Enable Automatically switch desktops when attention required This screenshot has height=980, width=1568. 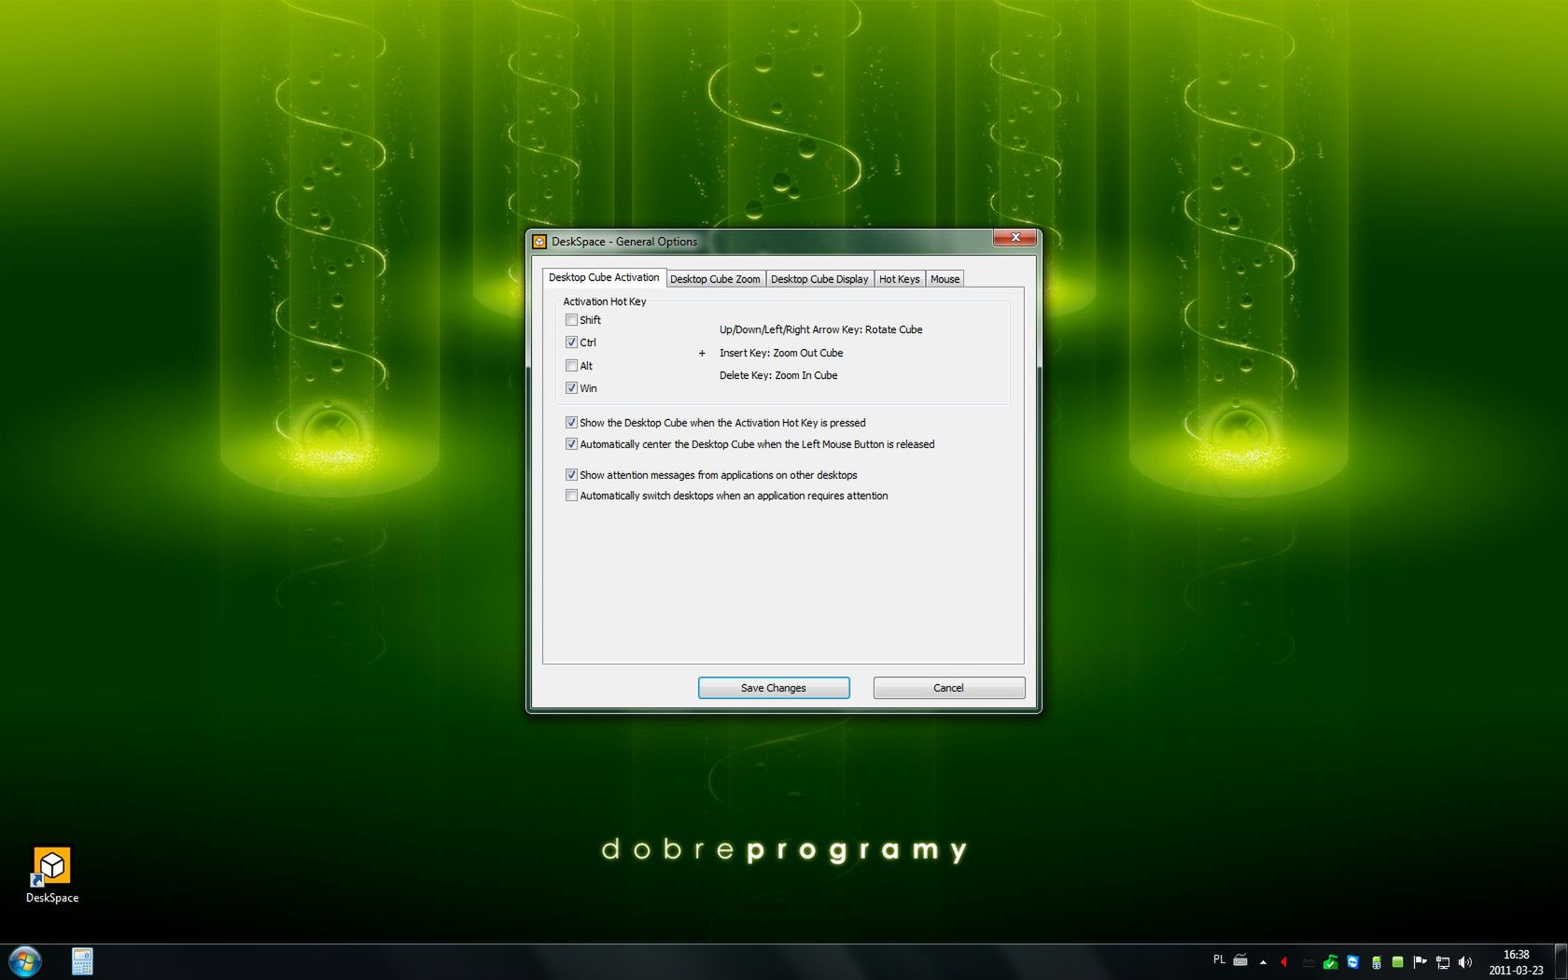tap(571, 496)
